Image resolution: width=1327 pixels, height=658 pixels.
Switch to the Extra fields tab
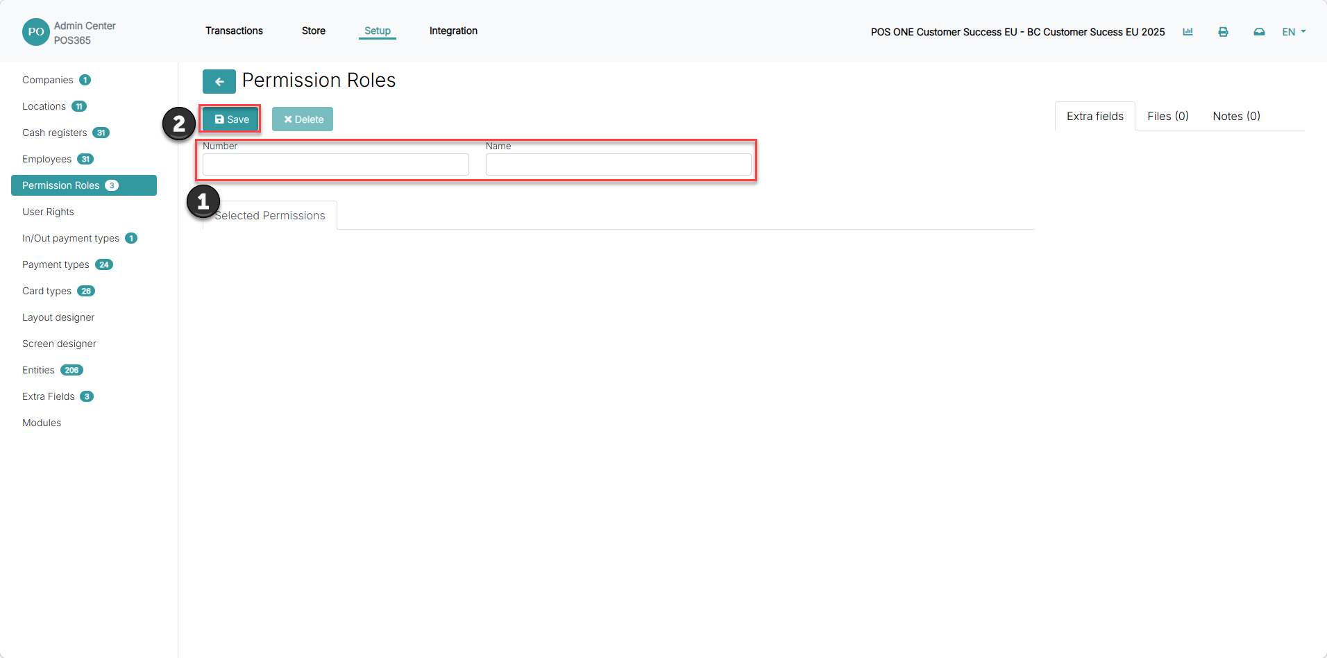point(1095,116)
